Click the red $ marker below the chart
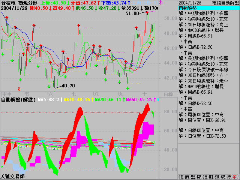This screenshot has height=180, width=240. pos(19,88)
